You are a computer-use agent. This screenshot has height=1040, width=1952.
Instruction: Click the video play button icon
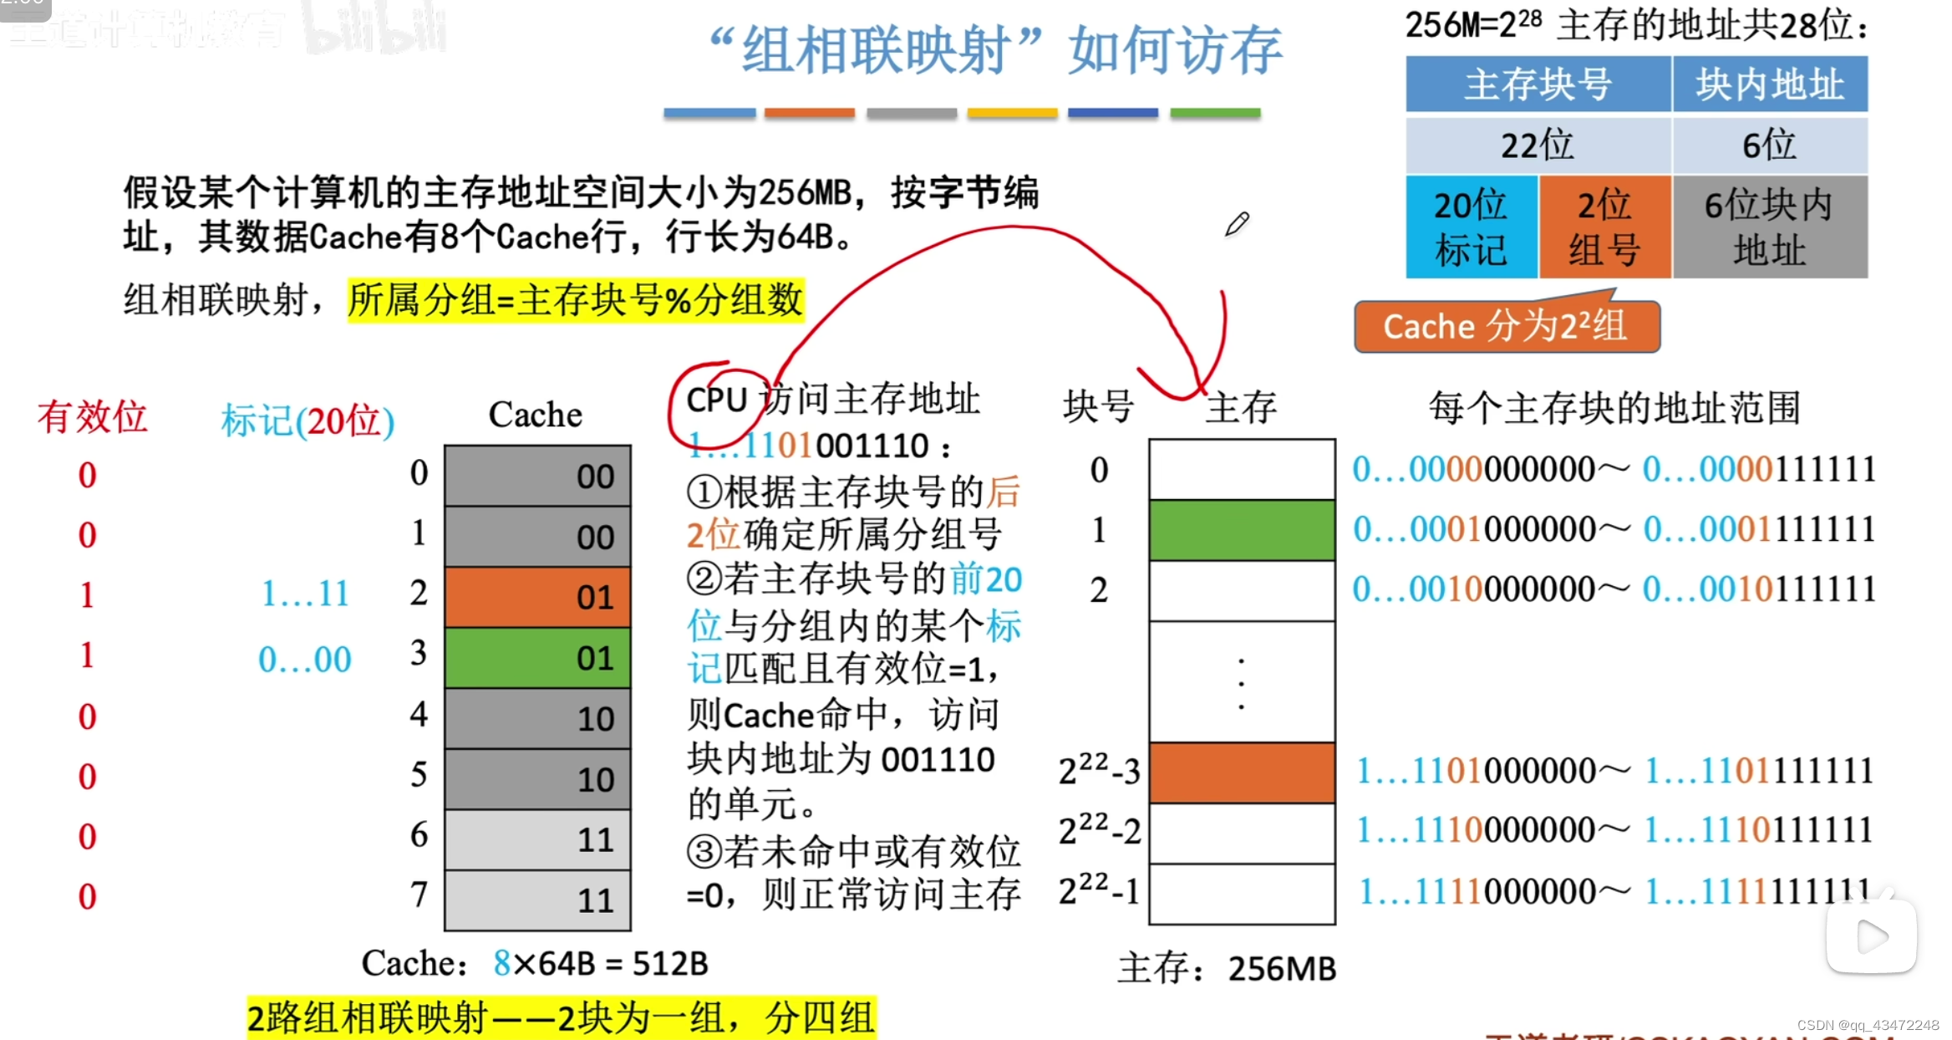pos(1872,936)
